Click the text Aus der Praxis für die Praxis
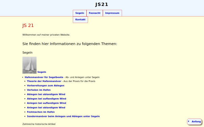 [79, 81]
